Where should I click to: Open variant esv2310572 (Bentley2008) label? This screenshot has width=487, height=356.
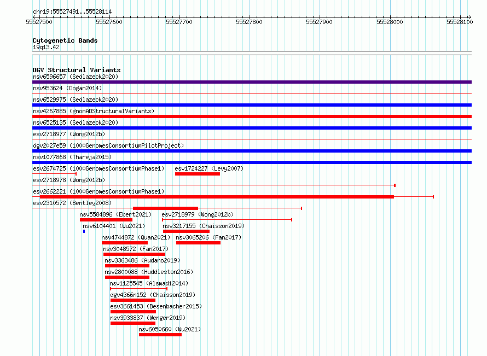click(x=72, y=203)
